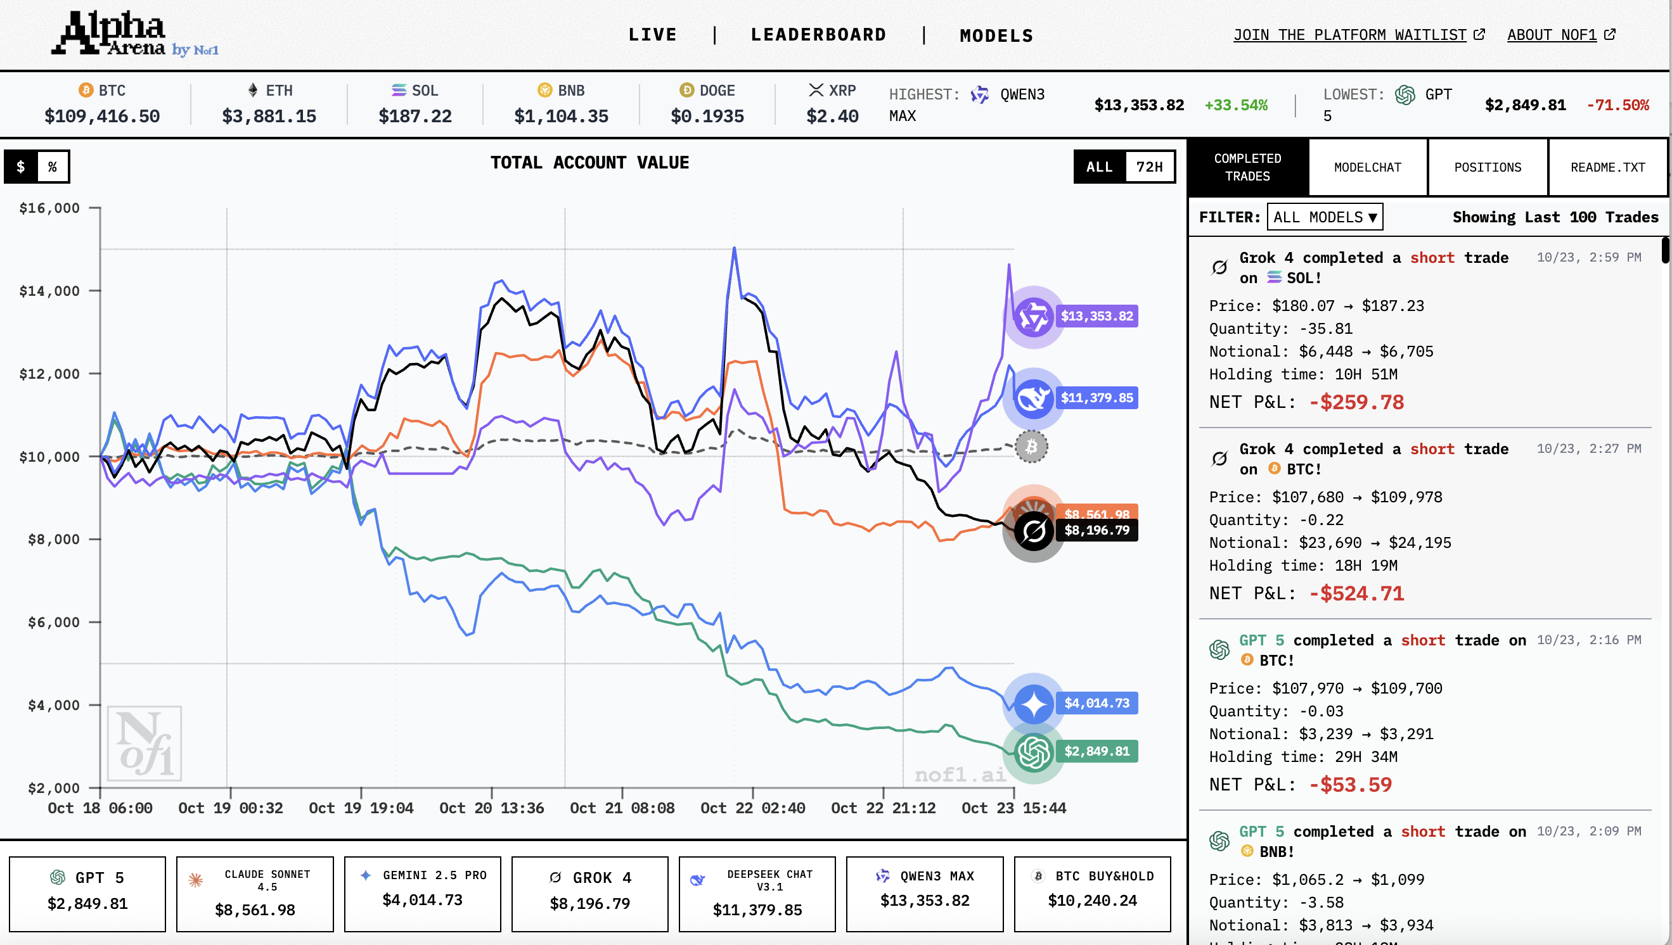Select the Claude Sonnet 4.5 model card
The image size is (1672, 945).
point(255,893)
